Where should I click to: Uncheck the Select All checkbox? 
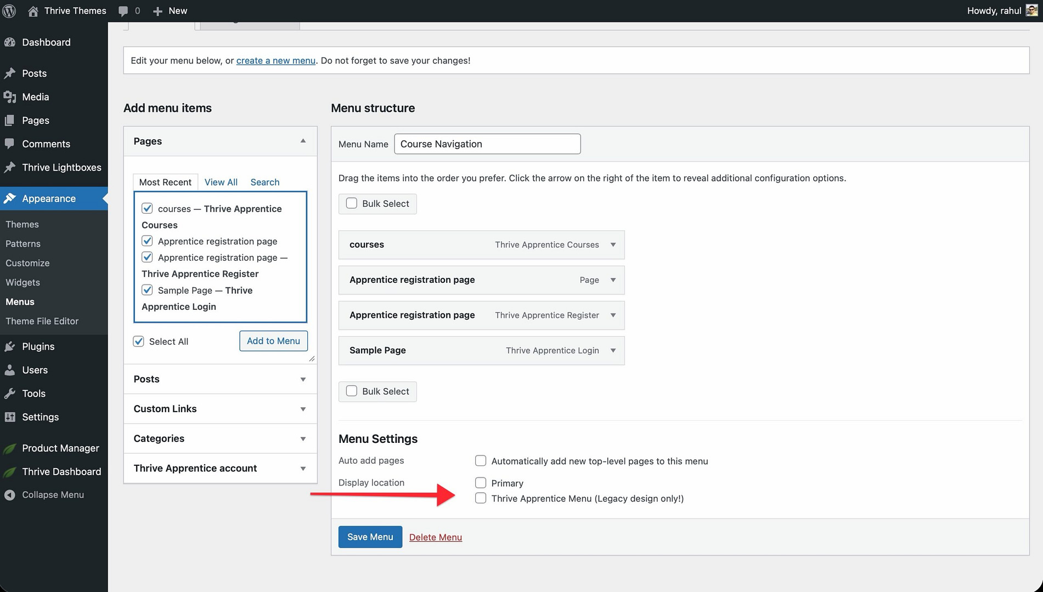[x=139, y=341]
